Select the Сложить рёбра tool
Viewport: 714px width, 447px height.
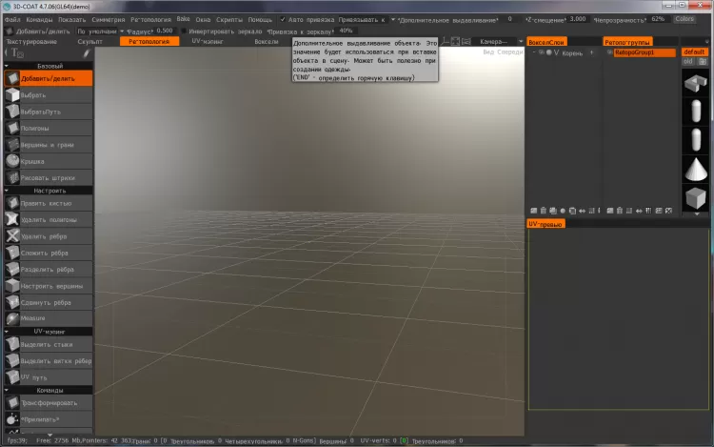[x=49, y=253]
